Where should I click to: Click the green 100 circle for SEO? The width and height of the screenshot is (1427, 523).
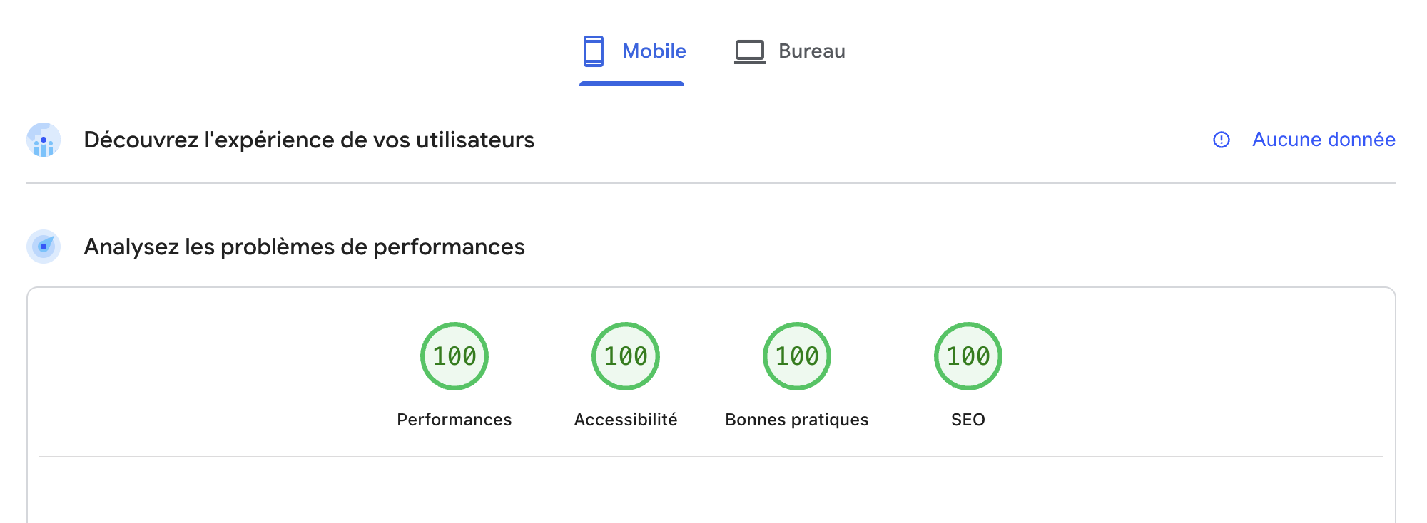point(968,356)
